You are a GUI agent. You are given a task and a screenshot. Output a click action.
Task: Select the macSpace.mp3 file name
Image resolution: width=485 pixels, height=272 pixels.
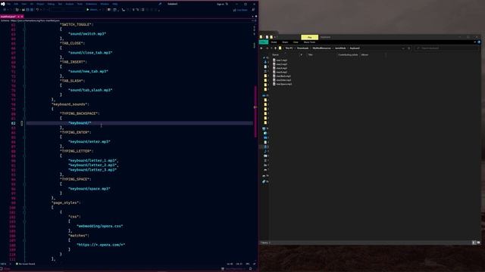tap(284, 84)
